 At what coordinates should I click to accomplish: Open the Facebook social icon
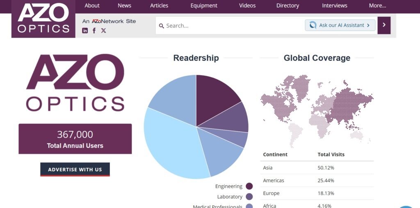pos(94,30)
